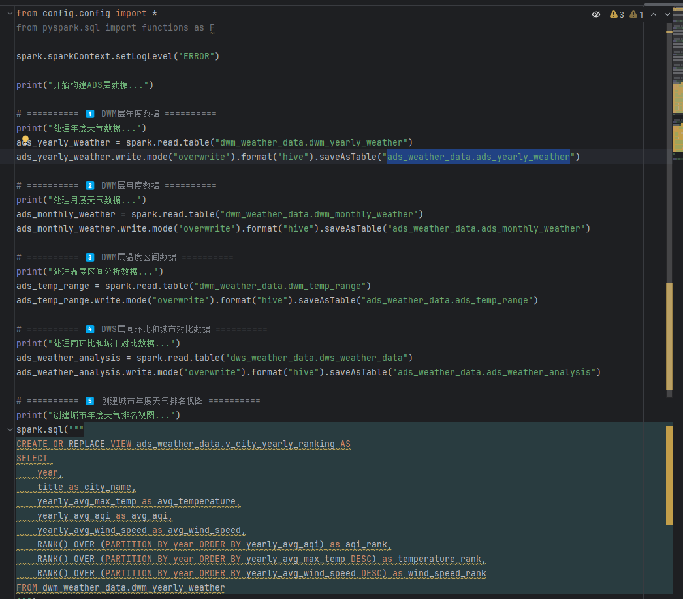Click the comment 'DWM层月度数据'

click(130, 186)
